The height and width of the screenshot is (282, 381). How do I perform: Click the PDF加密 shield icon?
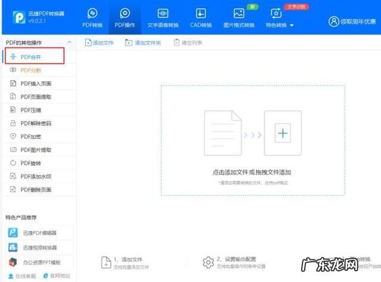13,136
